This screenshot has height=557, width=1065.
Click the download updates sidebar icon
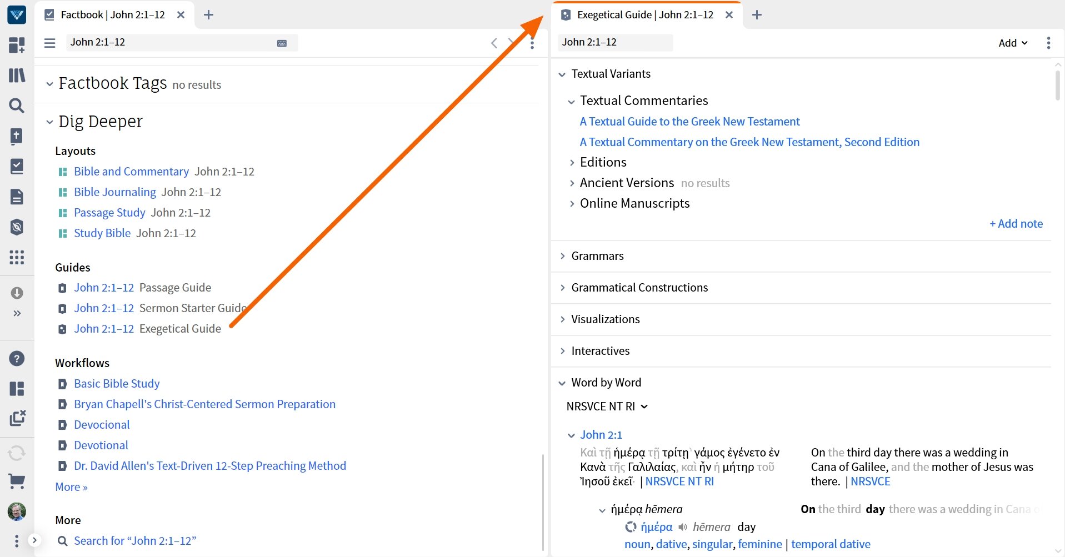point(17,293)
